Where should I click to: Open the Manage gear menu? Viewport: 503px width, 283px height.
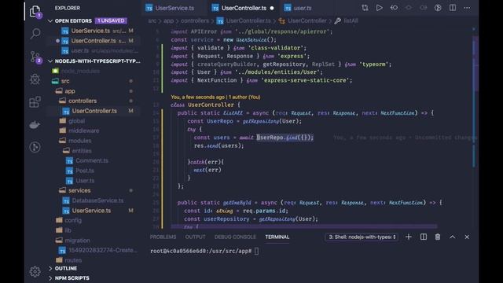[35, 272]
